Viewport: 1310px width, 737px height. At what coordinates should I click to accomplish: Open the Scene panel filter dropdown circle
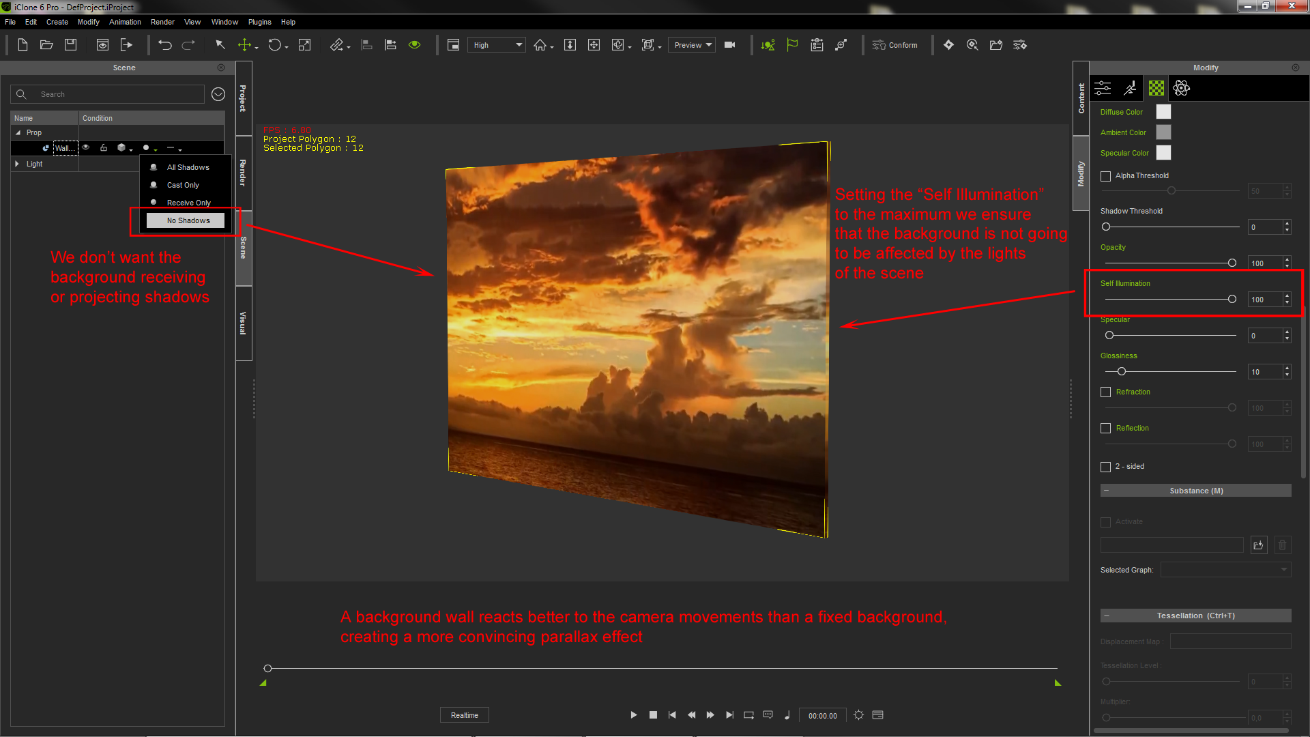point(218,94)
